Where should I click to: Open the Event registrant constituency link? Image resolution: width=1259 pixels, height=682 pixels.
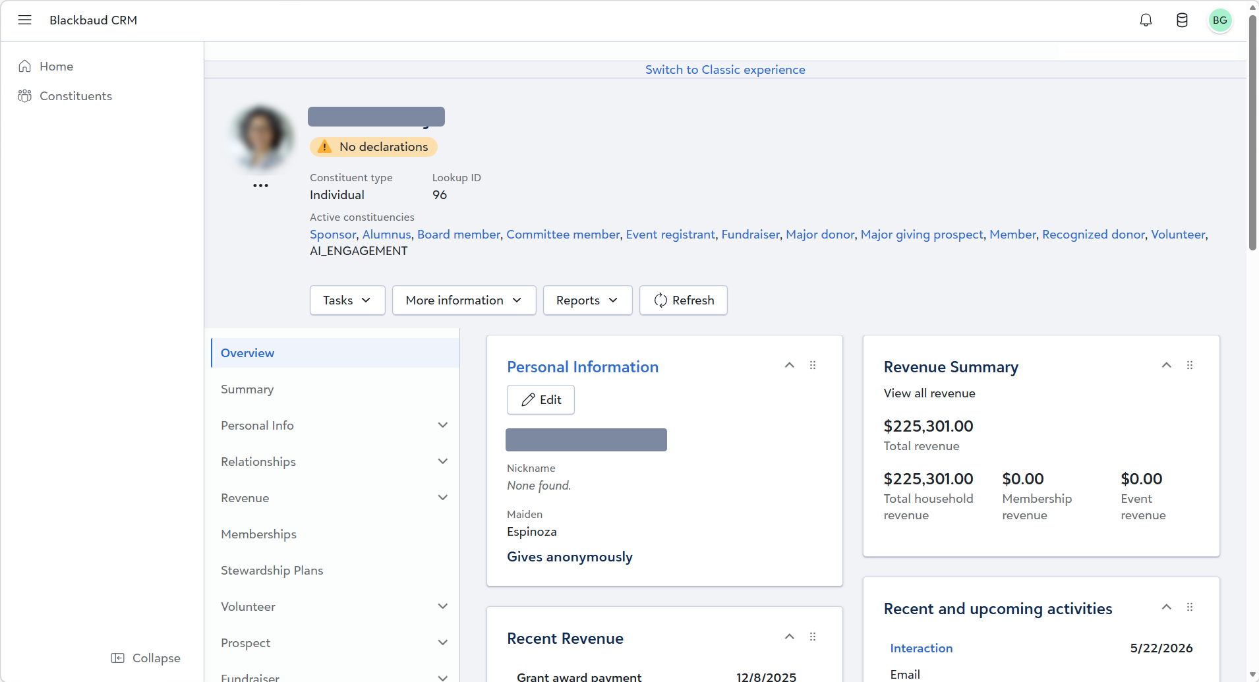pos(670,234)
